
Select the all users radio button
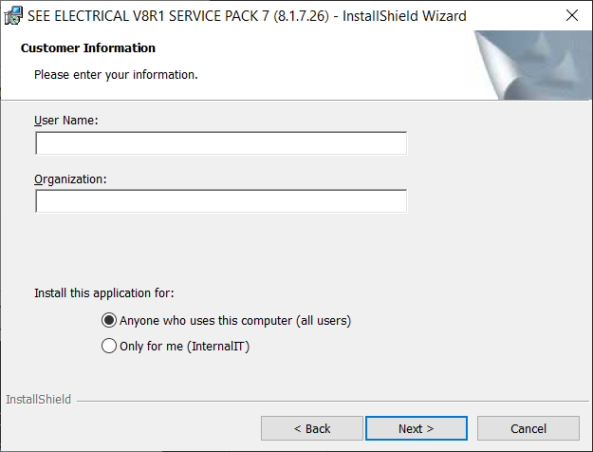point(109,320)
